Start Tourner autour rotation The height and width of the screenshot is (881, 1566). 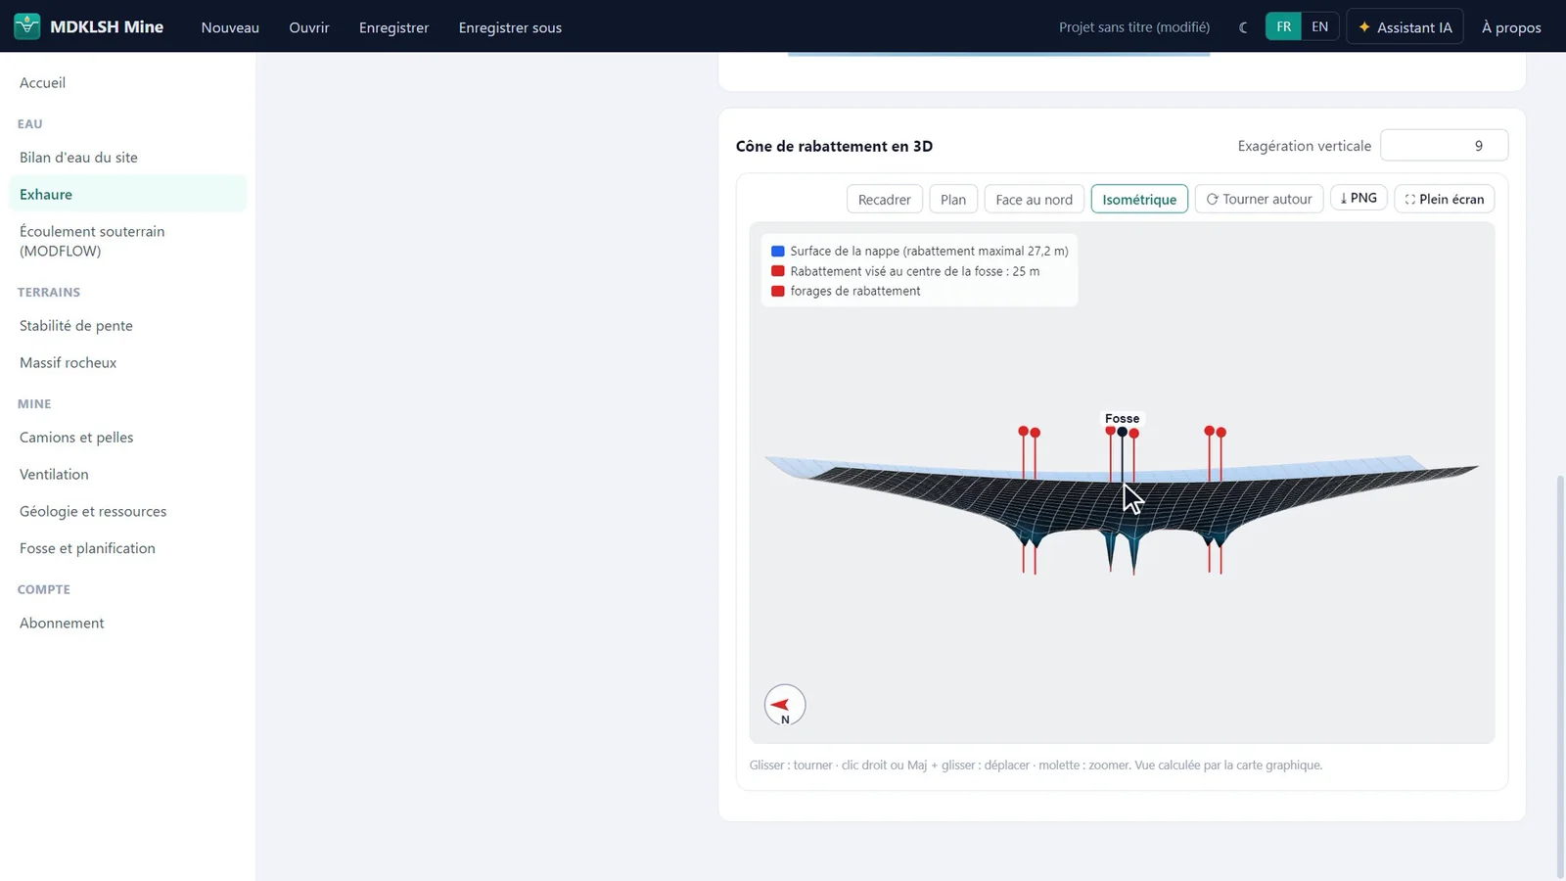[1259, 199]
